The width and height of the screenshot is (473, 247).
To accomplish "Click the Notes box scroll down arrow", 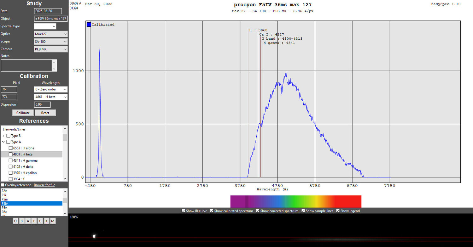I will (54, 69).
